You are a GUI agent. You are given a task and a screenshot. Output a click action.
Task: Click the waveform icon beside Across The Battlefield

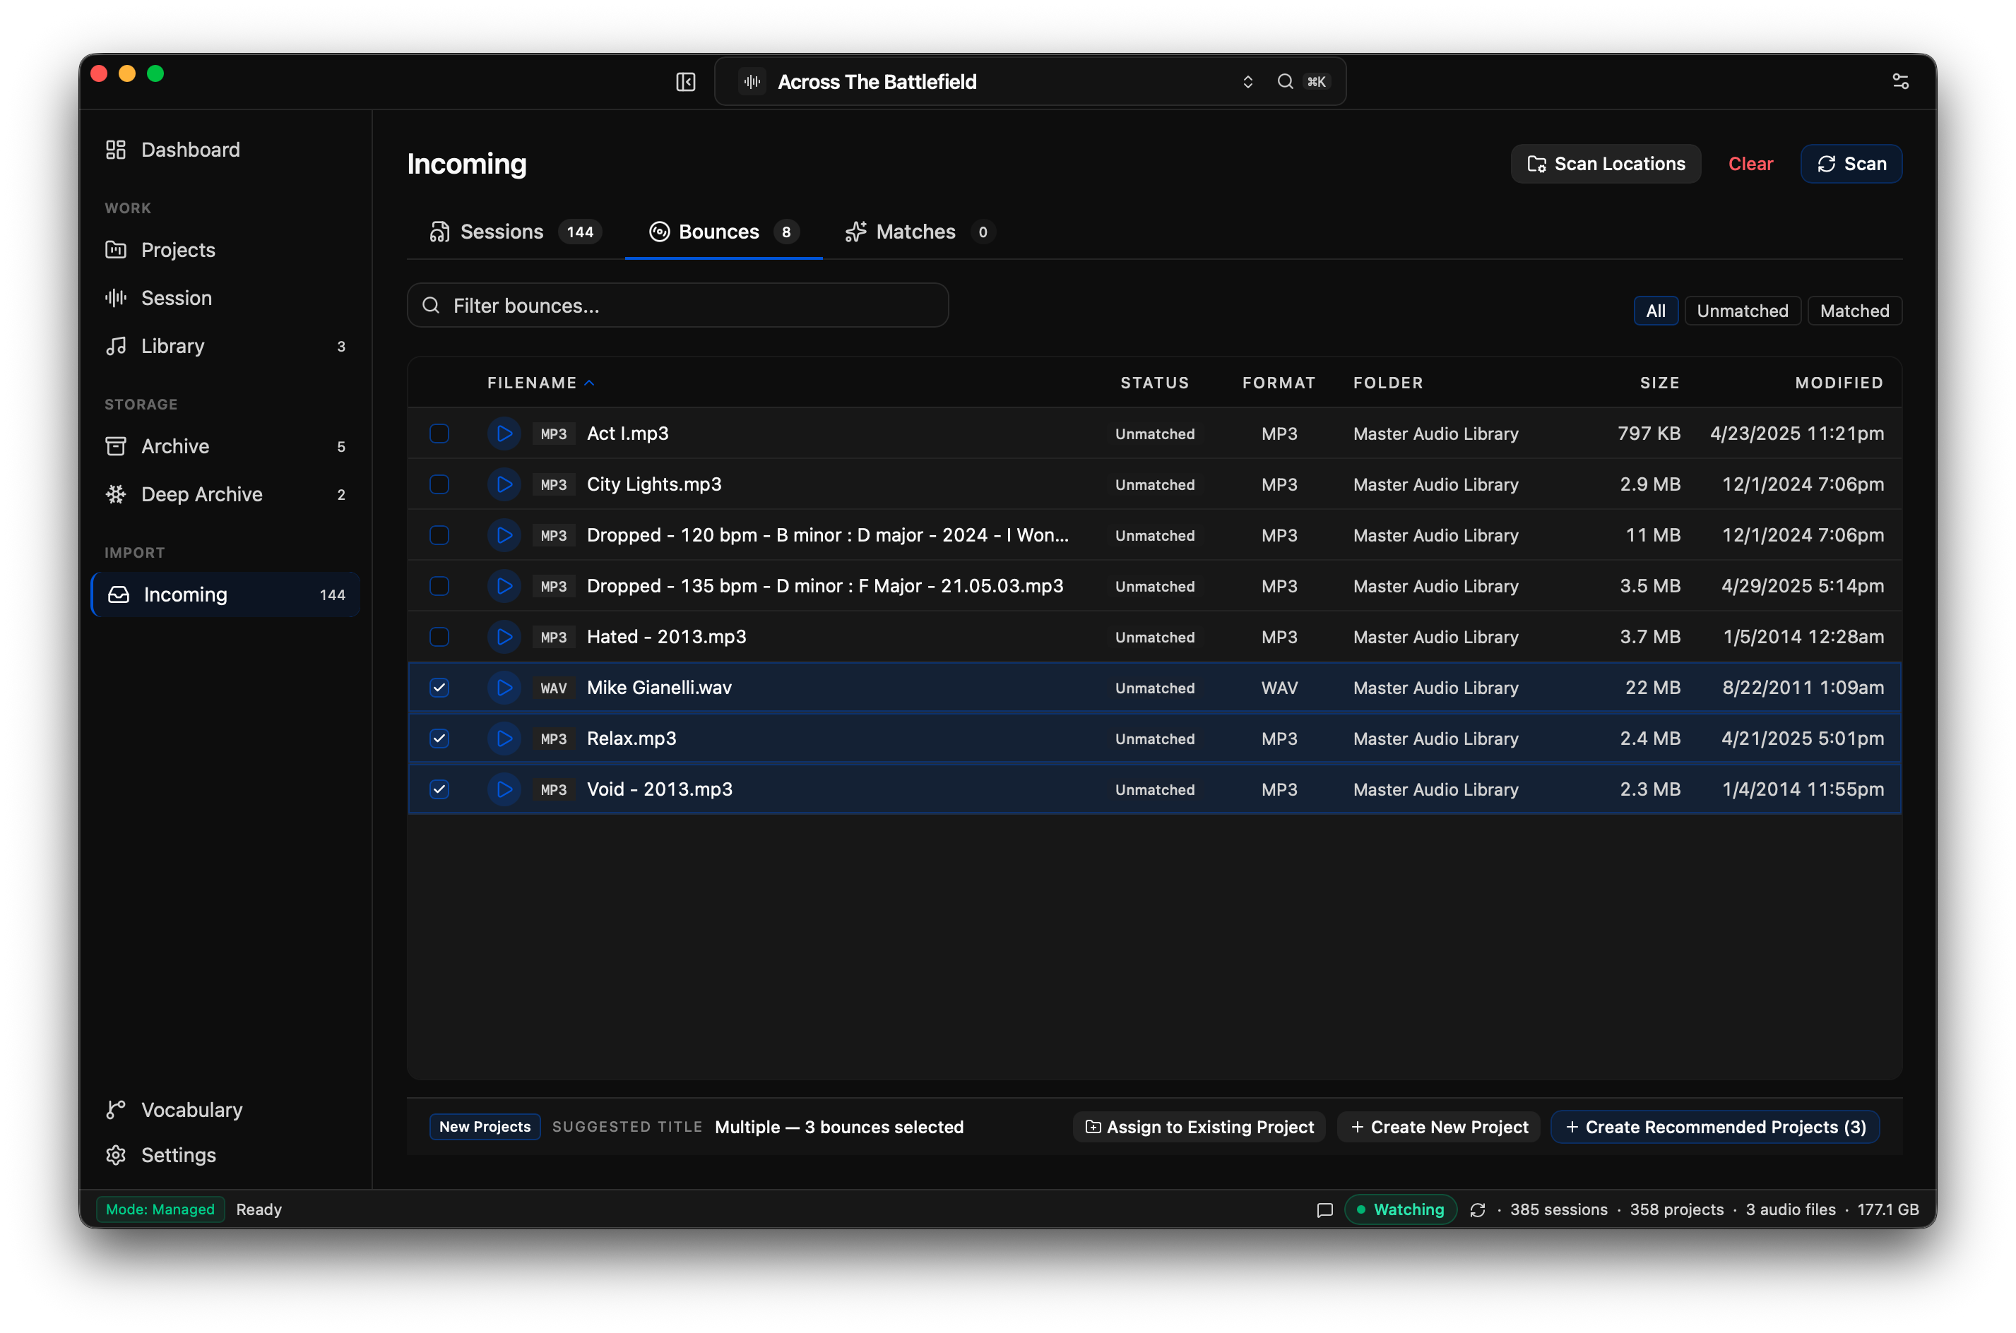coord(752,82)
